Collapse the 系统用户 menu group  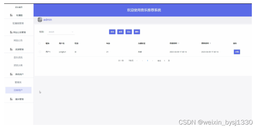coord(18,74)
